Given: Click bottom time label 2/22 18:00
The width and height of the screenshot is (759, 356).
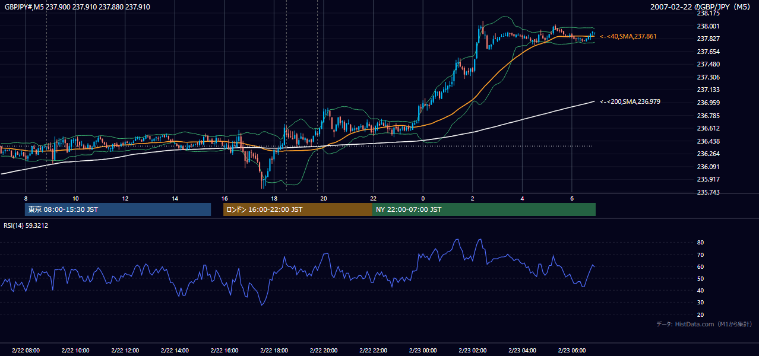Looking at the screenshot, I should click(x=274, y=351).
